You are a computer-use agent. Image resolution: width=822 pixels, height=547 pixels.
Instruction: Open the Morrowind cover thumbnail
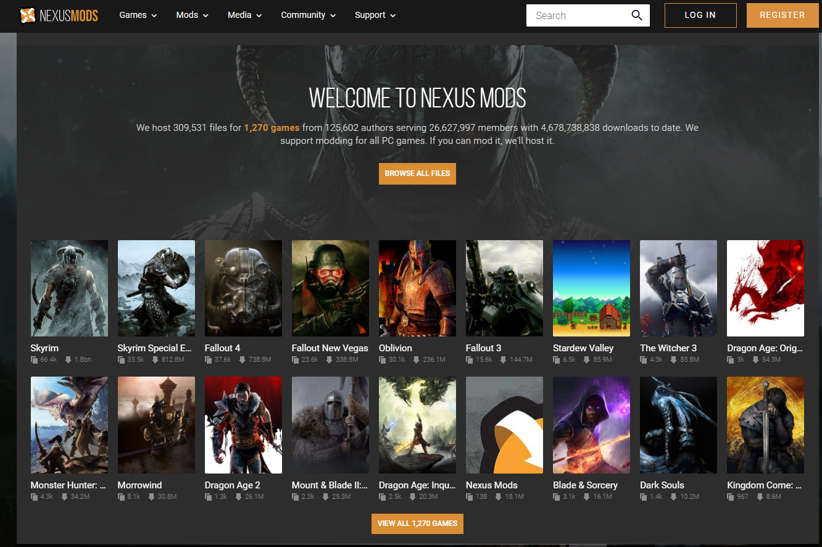156,425
